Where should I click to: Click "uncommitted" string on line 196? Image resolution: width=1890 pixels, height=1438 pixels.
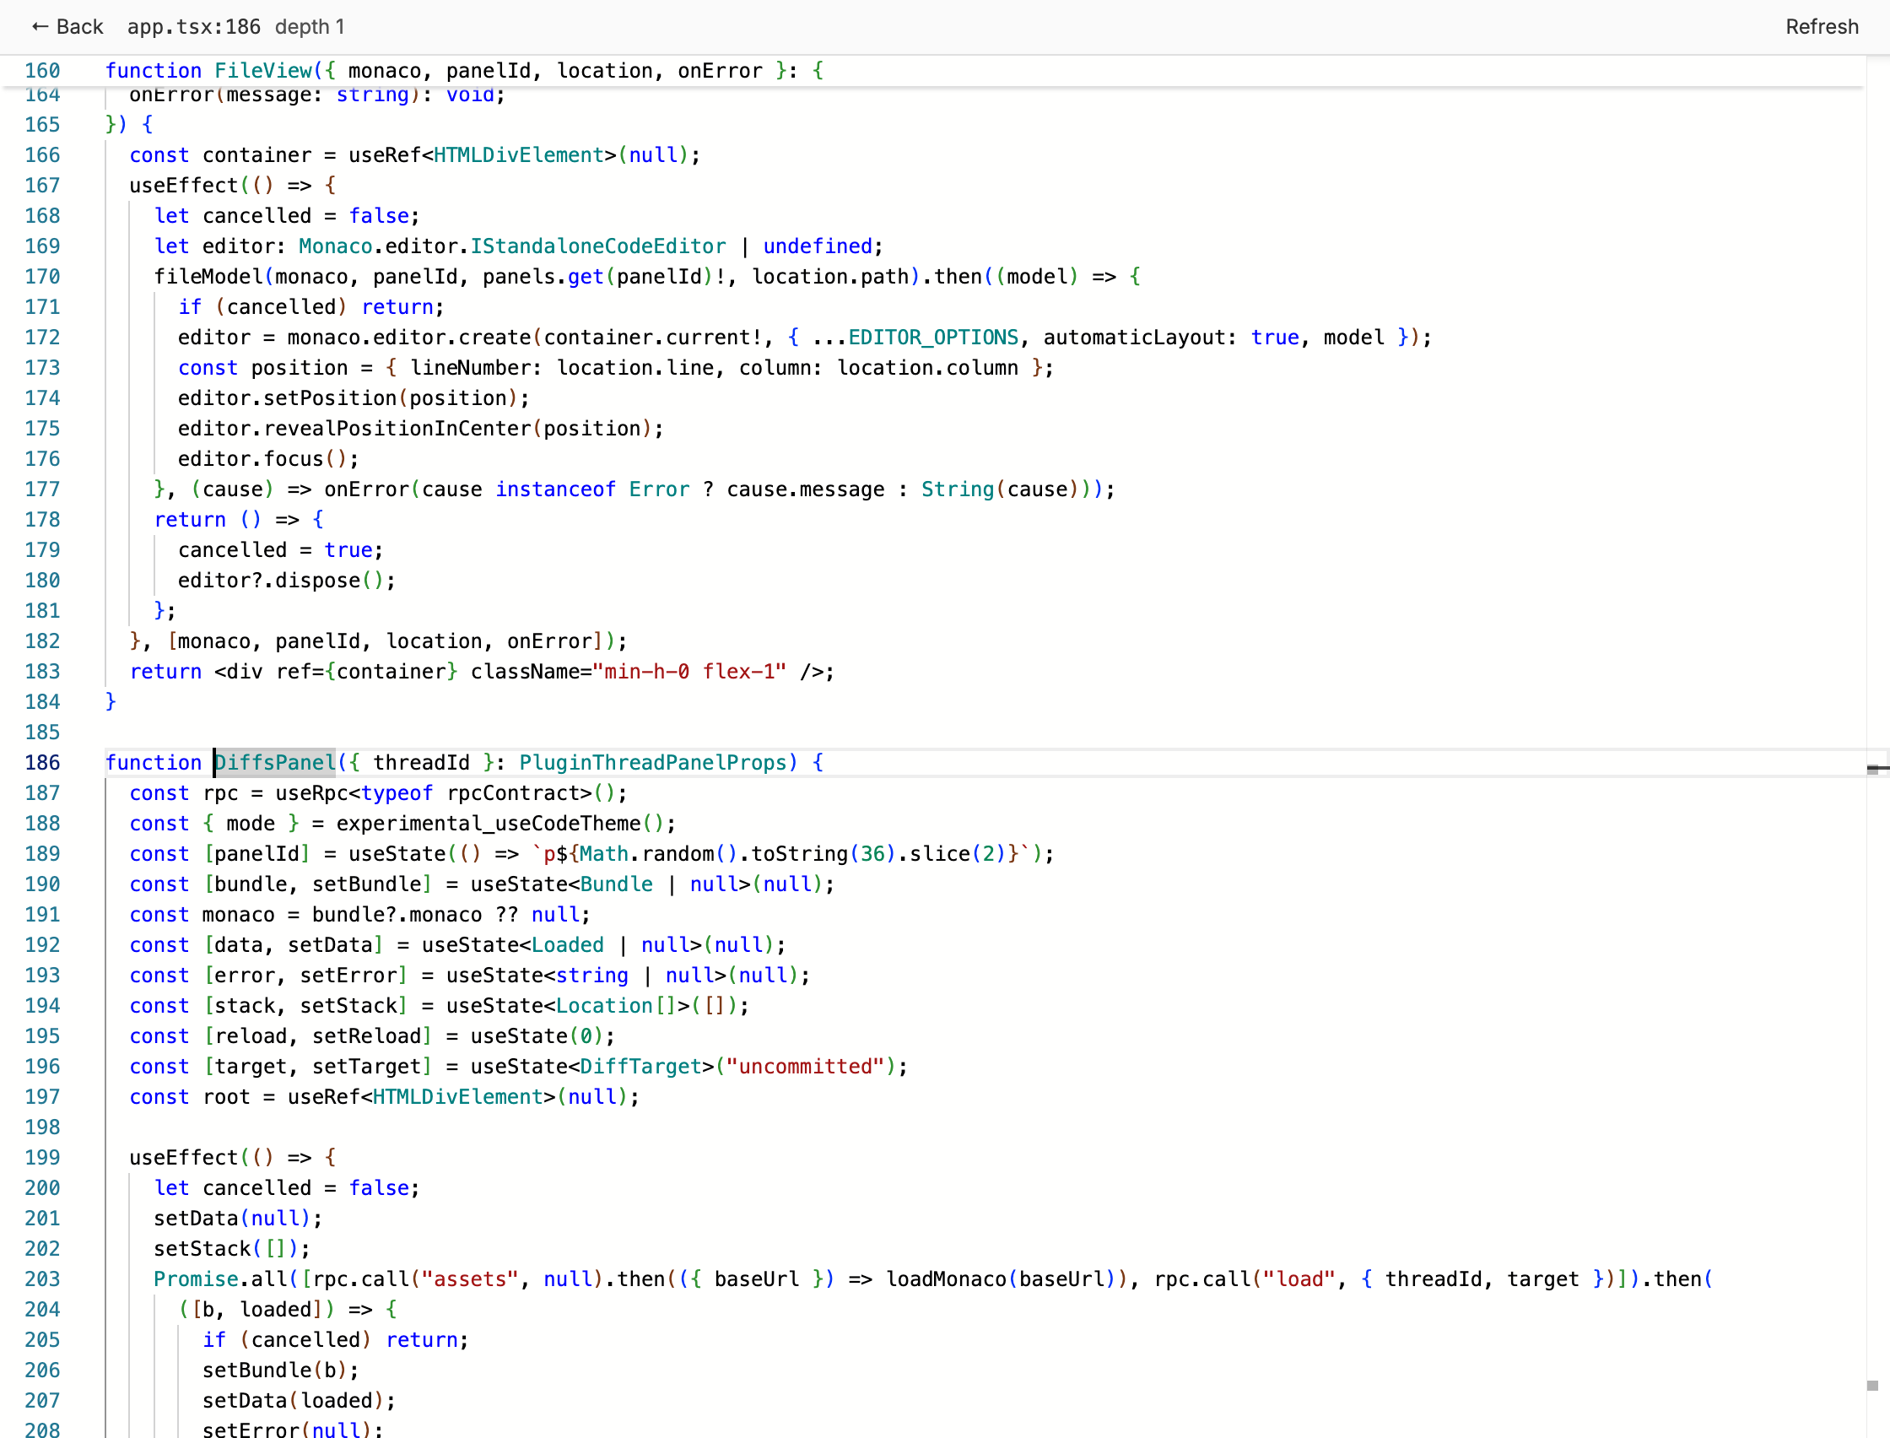coord(805,1067)
